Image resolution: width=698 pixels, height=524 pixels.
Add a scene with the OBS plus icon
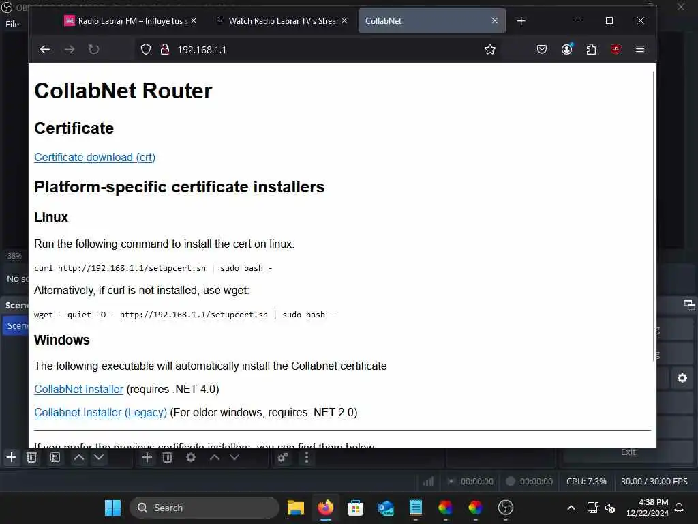[x=12, y=457]
